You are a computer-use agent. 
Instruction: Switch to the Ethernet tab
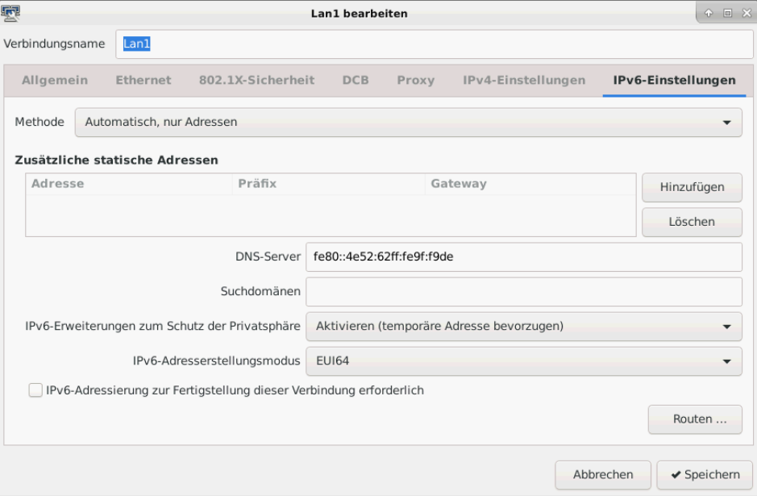tap(143, 80)
